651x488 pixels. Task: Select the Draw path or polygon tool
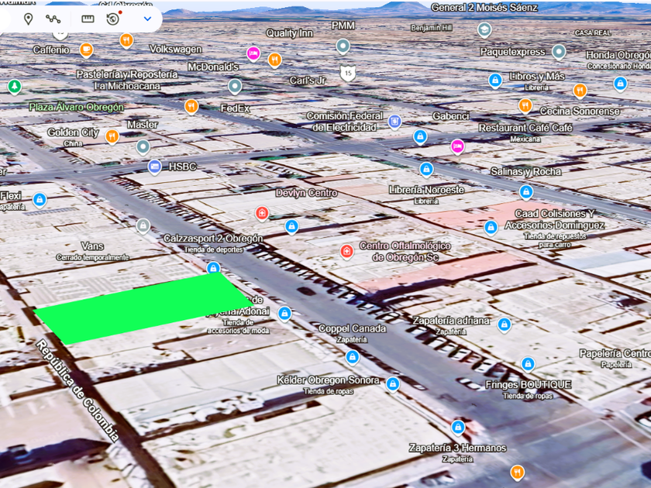(53, 19)
